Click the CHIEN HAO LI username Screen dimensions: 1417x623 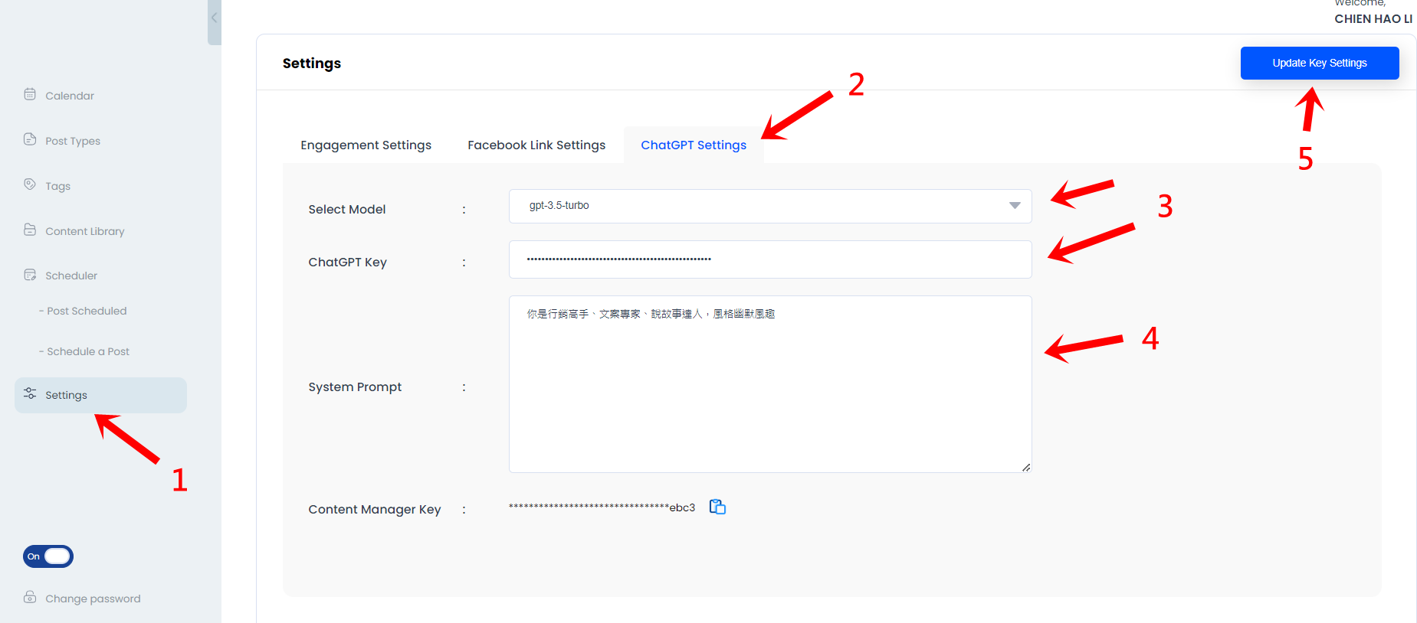[x=1373, y=19]
